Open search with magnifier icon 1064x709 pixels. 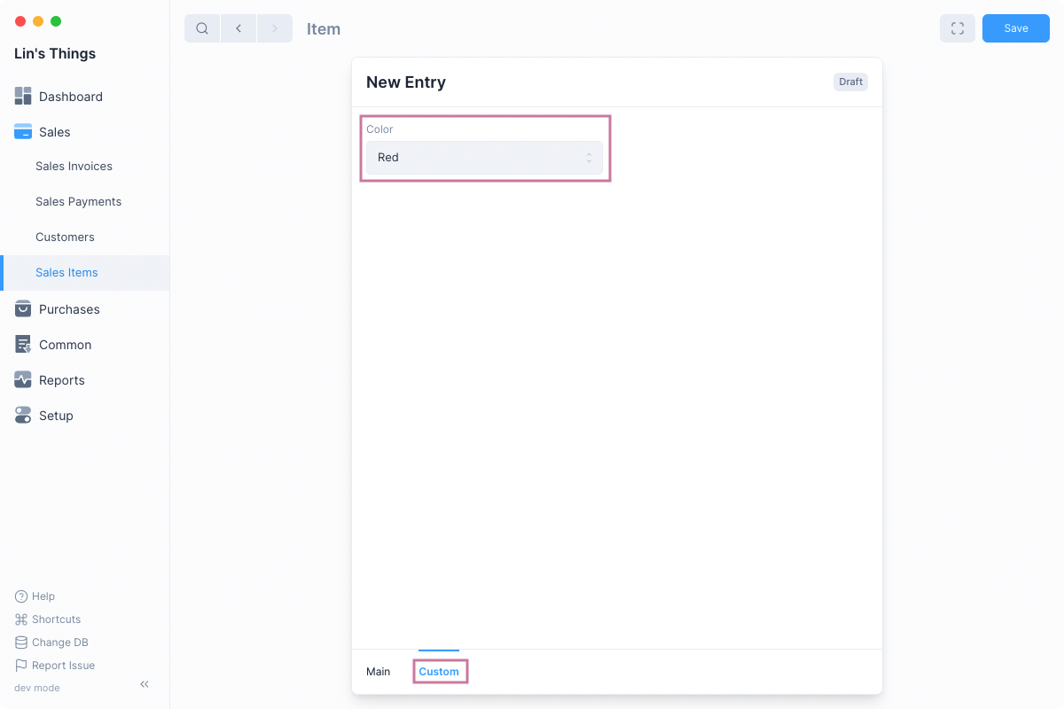[x=202, y=28]
